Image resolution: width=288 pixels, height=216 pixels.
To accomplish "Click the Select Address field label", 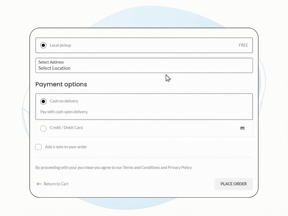I will click(51, 62).
